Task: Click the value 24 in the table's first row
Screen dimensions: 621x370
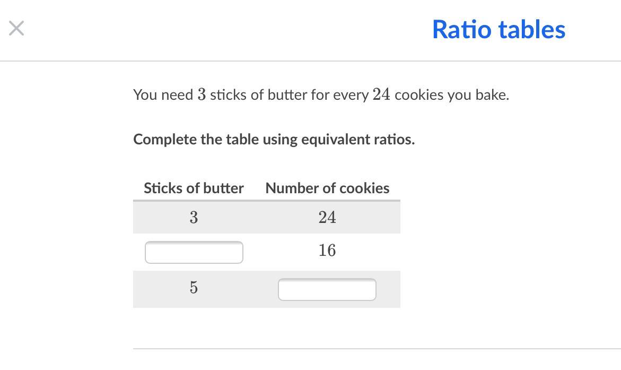Action: tap(327, 218)
